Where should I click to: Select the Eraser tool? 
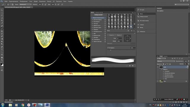2,36
